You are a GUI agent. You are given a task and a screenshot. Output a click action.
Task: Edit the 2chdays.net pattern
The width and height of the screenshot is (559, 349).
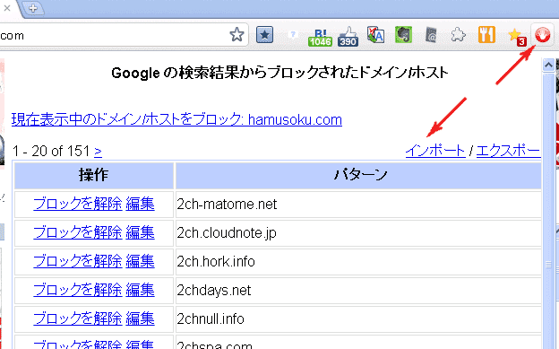(140, 290)
